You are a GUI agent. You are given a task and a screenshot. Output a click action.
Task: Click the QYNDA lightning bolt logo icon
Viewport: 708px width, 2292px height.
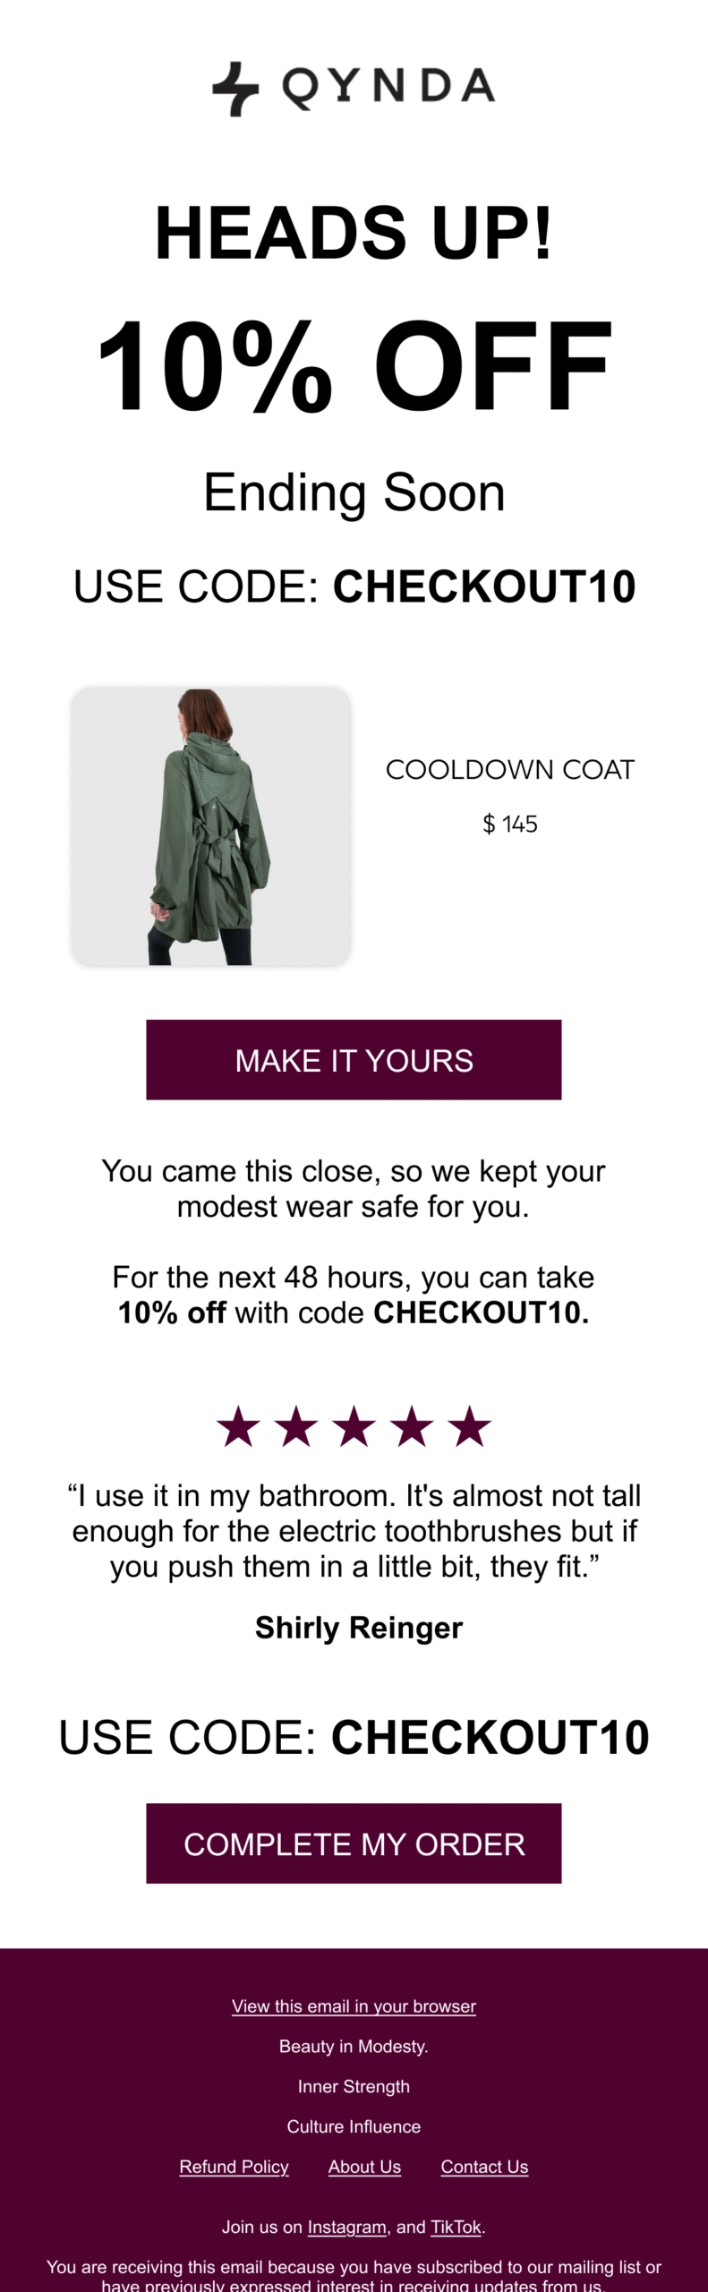click(235, 87)
